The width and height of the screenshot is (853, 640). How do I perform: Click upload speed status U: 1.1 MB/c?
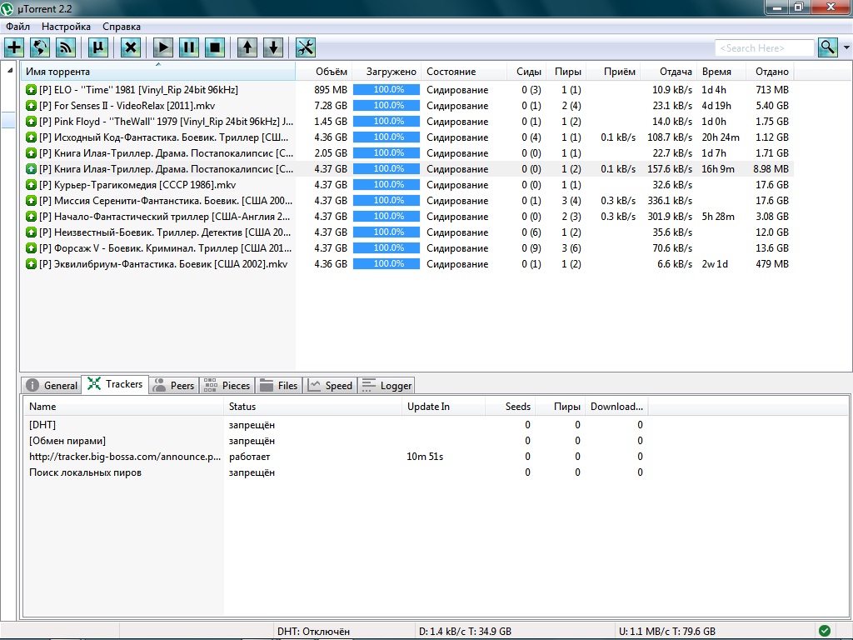(x=667, y=632)
